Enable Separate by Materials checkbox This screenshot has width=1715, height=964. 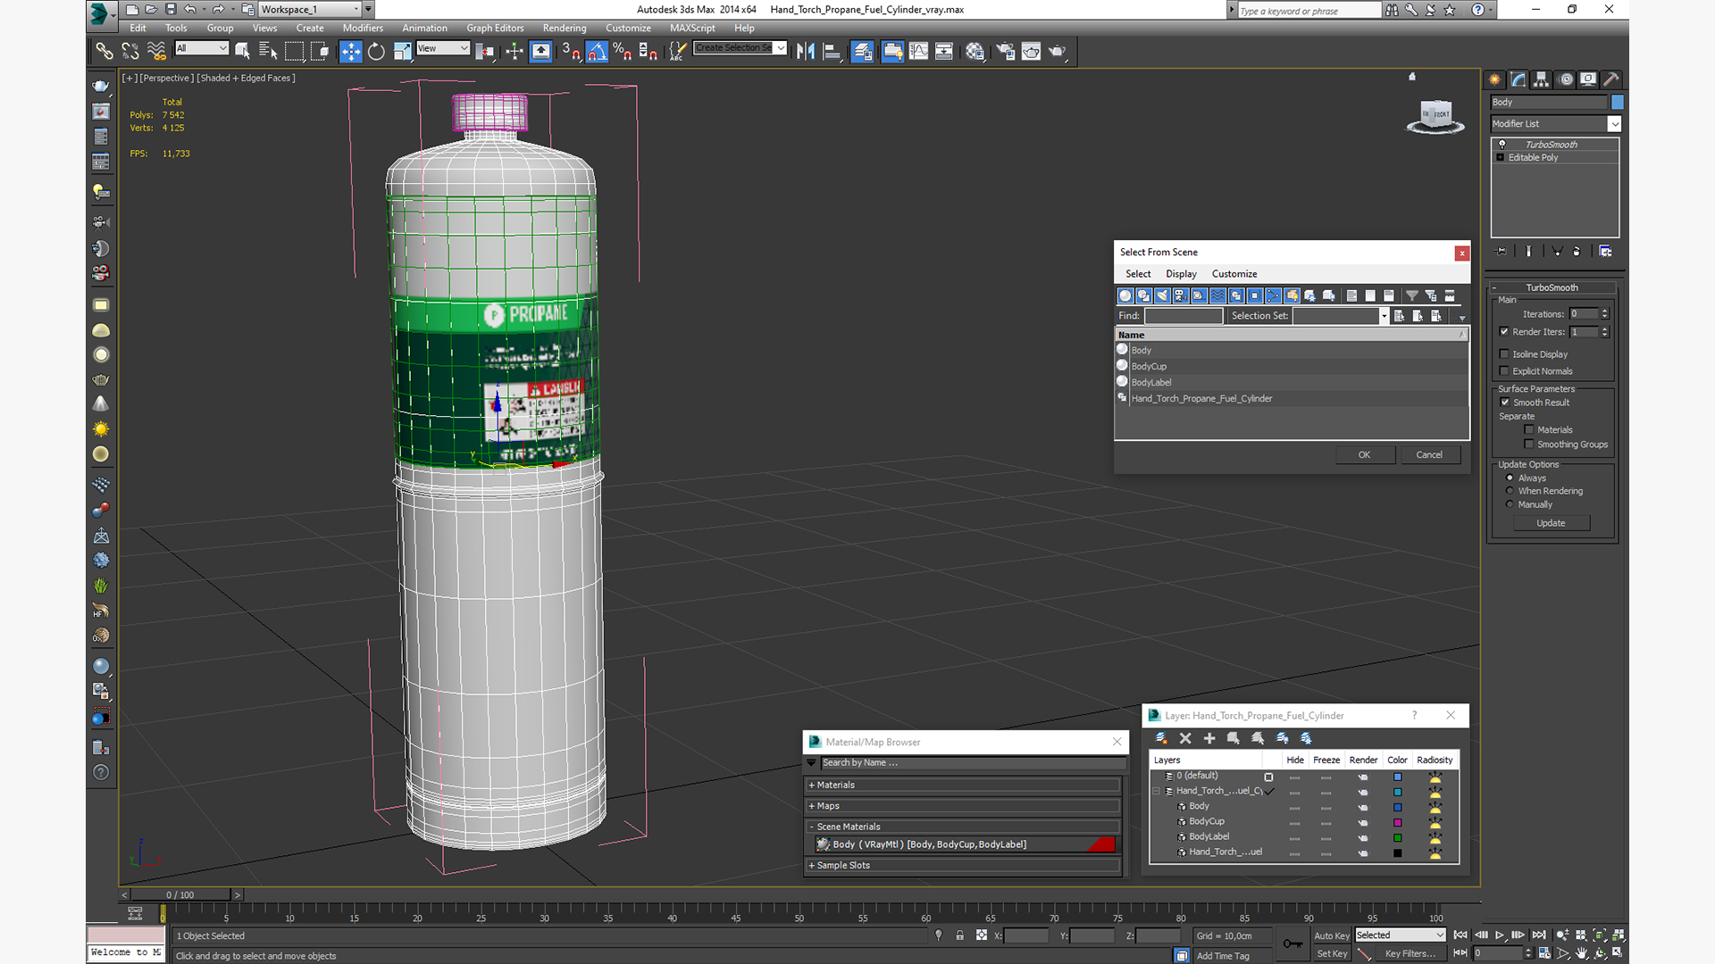tap(1529, 429)
